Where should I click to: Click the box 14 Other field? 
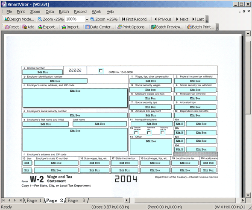[151, 146]
